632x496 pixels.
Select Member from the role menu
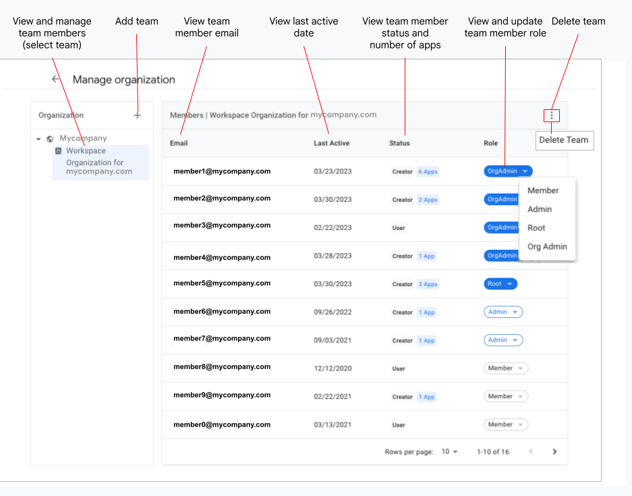tap(543, 190)
